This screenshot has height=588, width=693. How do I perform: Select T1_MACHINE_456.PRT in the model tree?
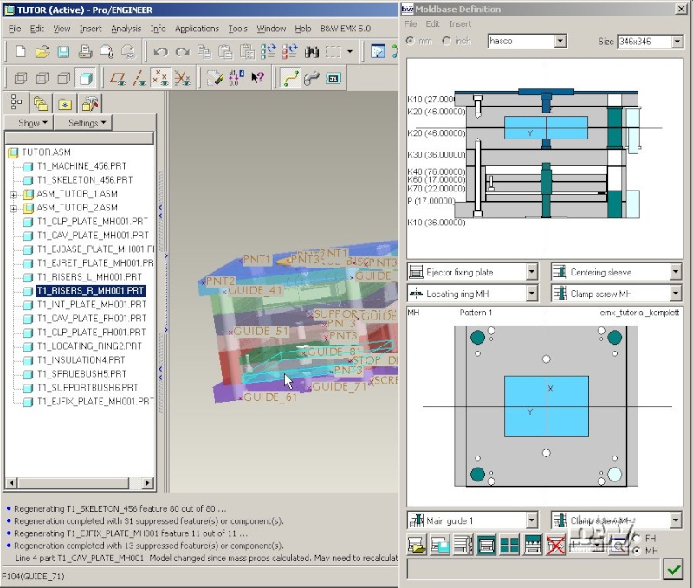click(81, 166)
